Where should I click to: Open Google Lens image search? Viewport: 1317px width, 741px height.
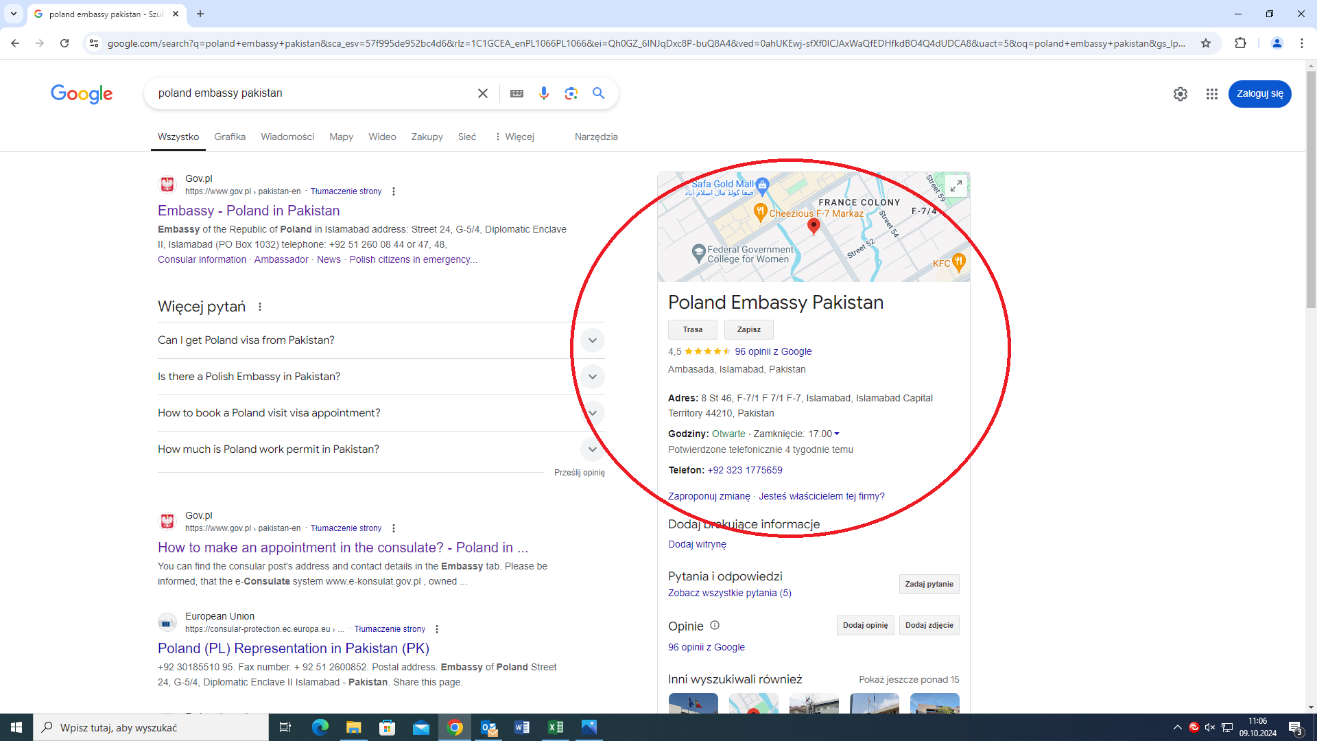point(571,93)
